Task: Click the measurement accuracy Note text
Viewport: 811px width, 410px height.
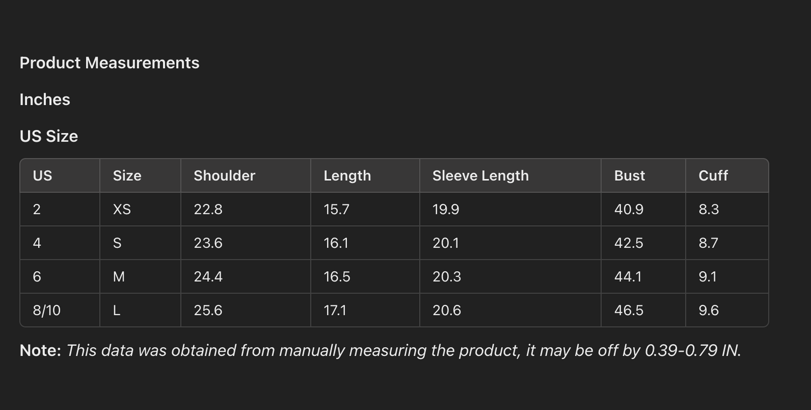Action: coord(380,350)
